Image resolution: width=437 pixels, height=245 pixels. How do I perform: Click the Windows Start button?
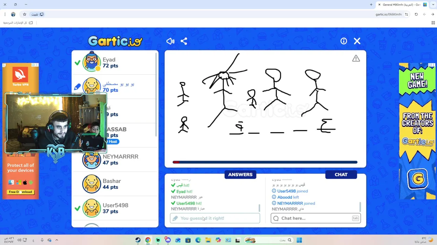299,240
